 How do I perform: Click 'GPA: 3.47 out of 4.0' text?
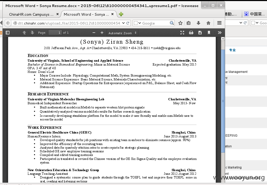[x=42, y=68]
